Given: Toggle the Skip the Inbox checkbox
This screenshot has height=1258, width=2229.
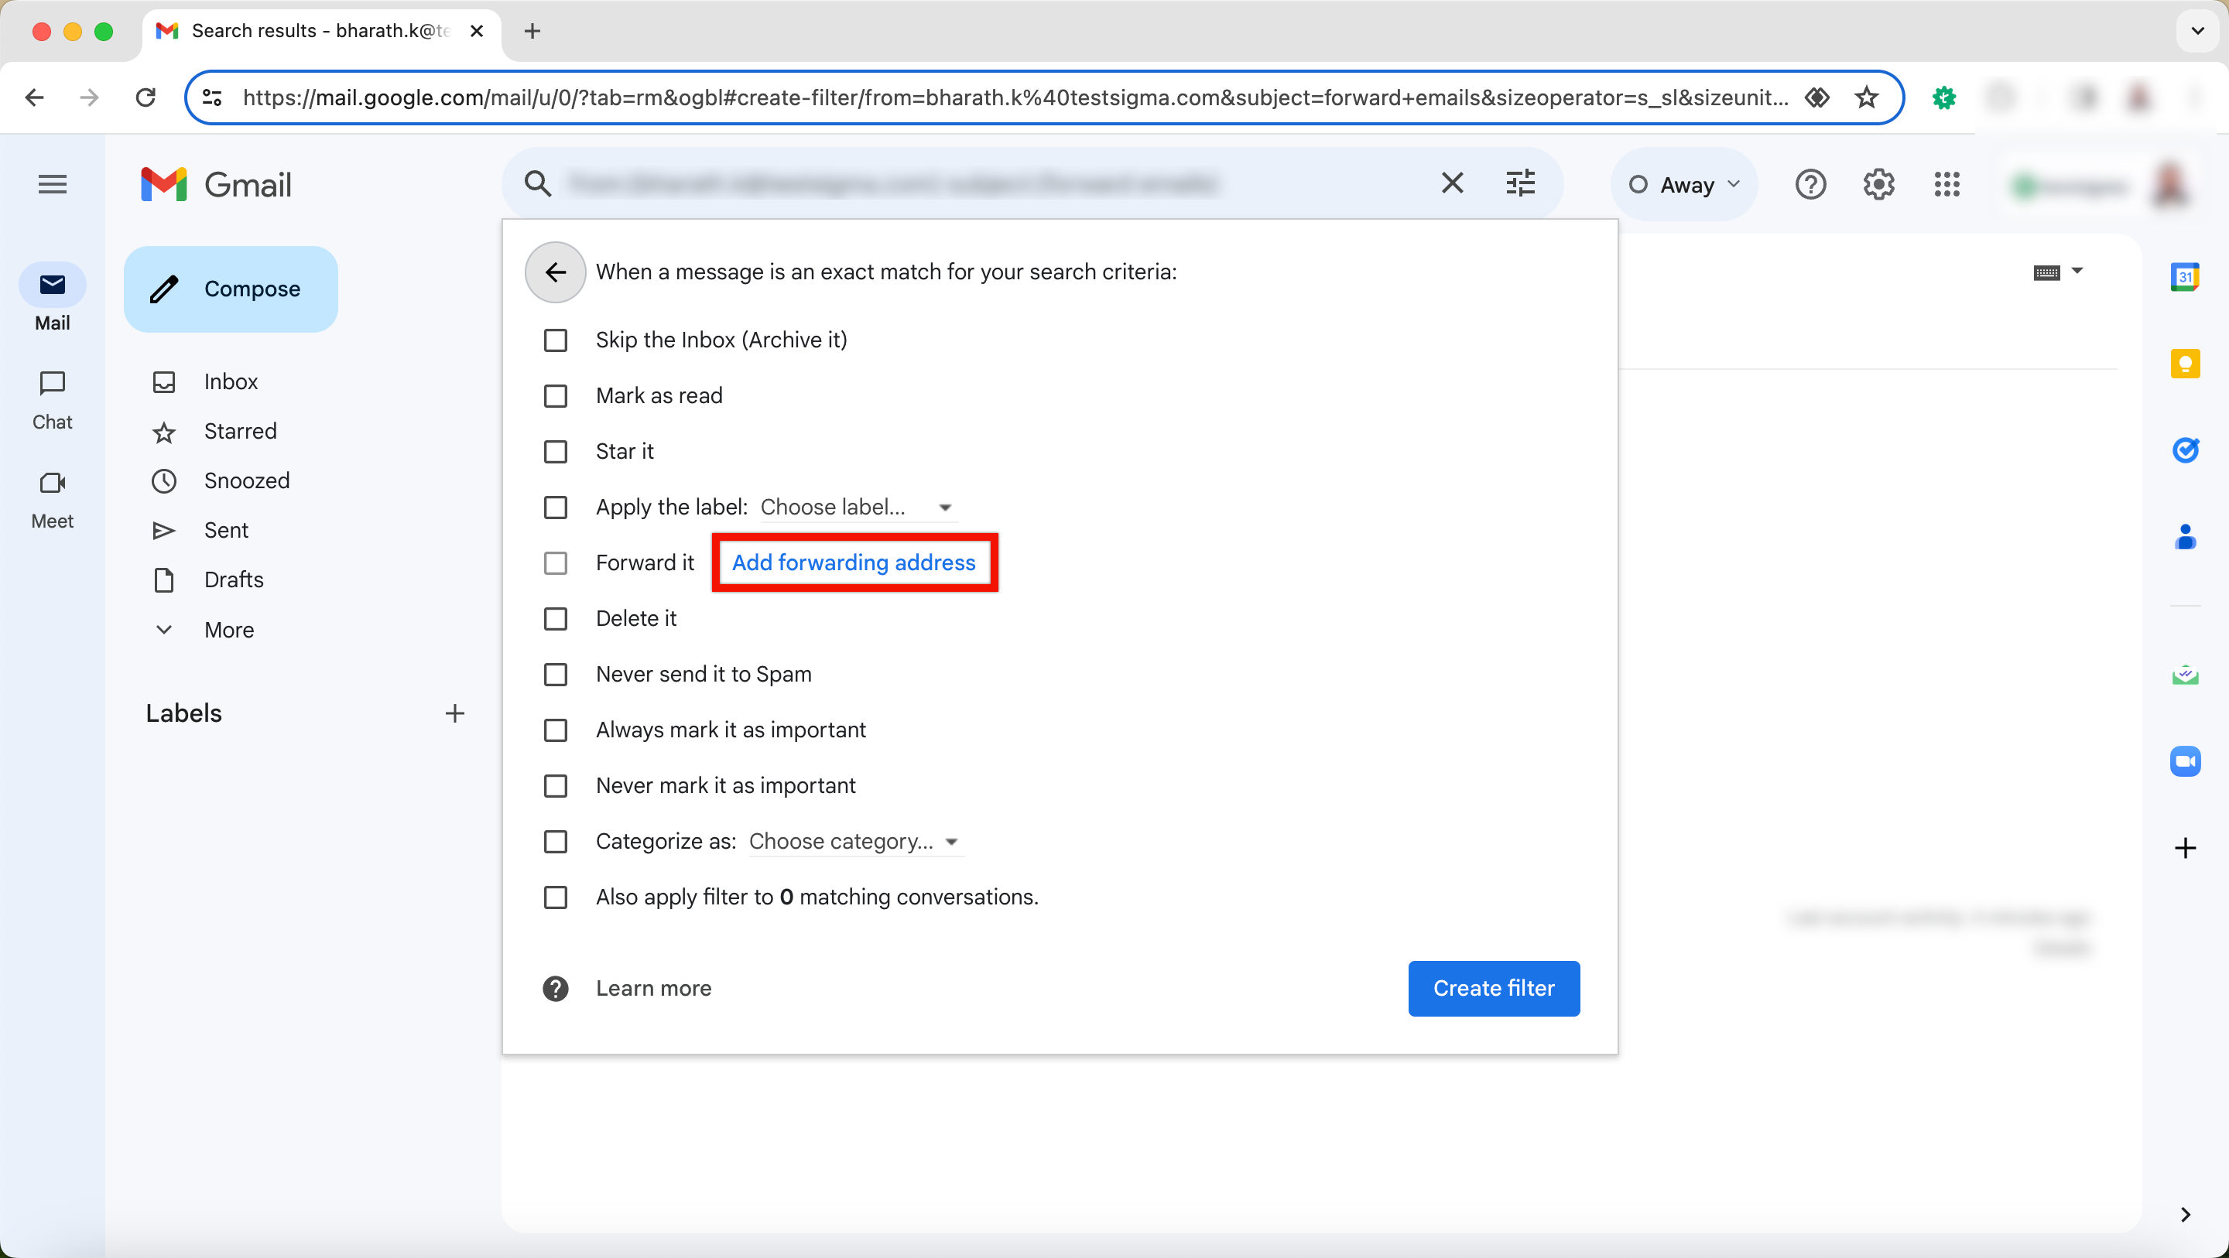Looking at the screenshot, I should coord(556,340).
